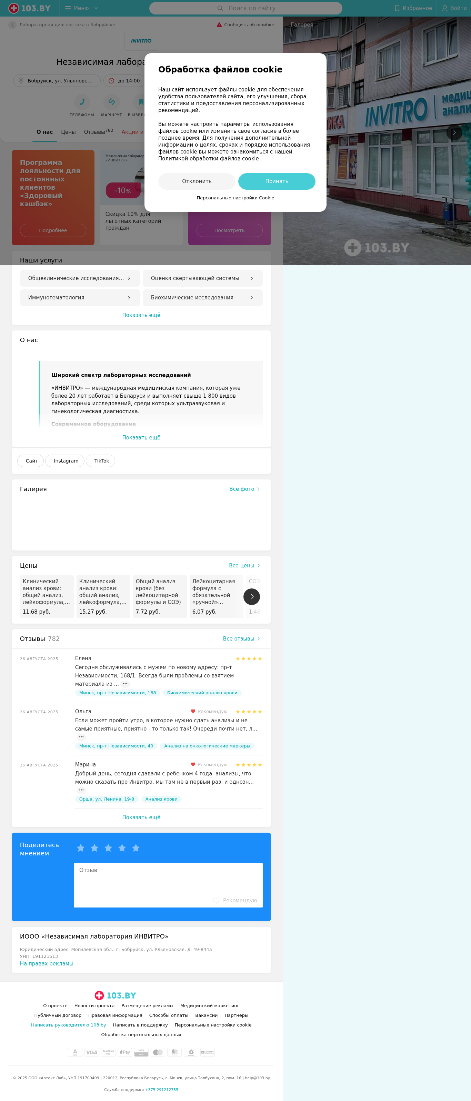Screen dimensions: 471x1101
Task: Click Анализ на онкологические маркеры tag
Action: pyautogui.click(x=207, y=746)
